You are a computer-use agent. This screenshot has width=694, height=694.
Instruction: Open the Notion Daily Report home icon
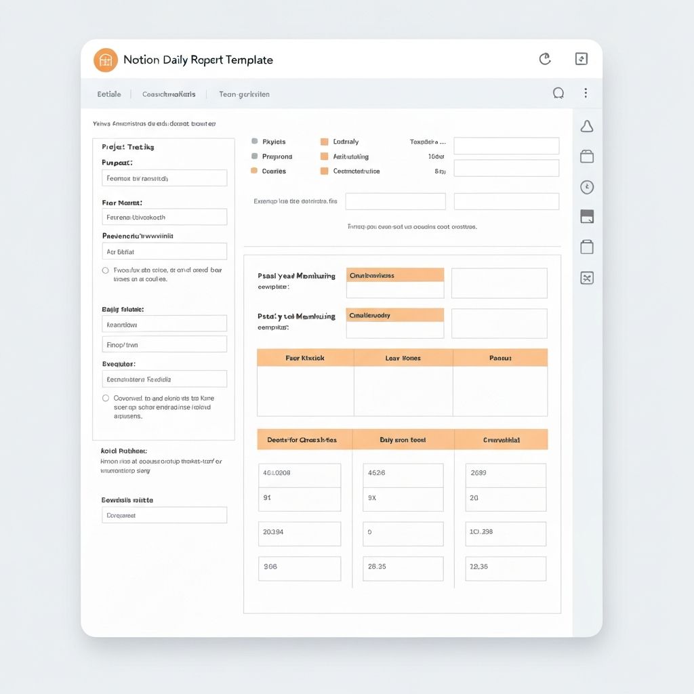pyautogui.click(x=105, y=60)
